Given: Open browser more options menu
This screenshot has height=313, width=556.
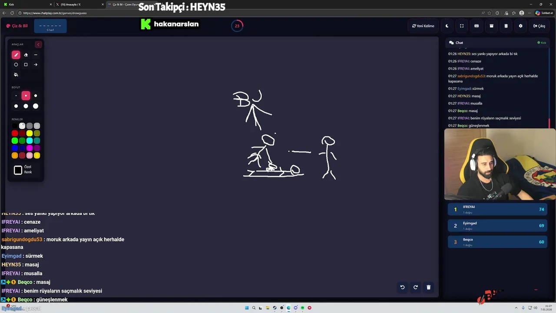Looking at the screenshot, I should [x=530, y=13].
